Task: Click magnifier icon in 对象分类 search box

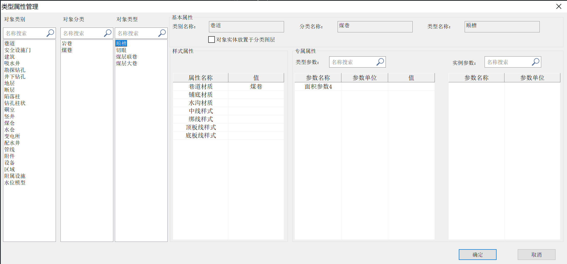Action: pyautogui.click(x=108, y=33)
